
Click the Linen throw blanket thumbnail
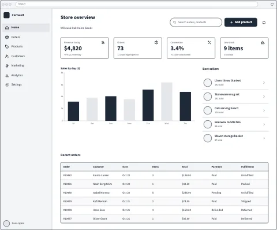[x=208, y=83]
